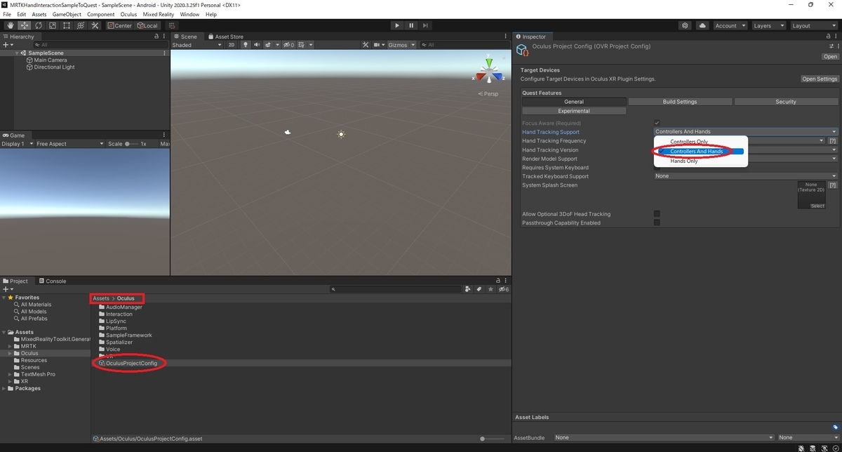Select the Transform tool

(x=80, y=25)
